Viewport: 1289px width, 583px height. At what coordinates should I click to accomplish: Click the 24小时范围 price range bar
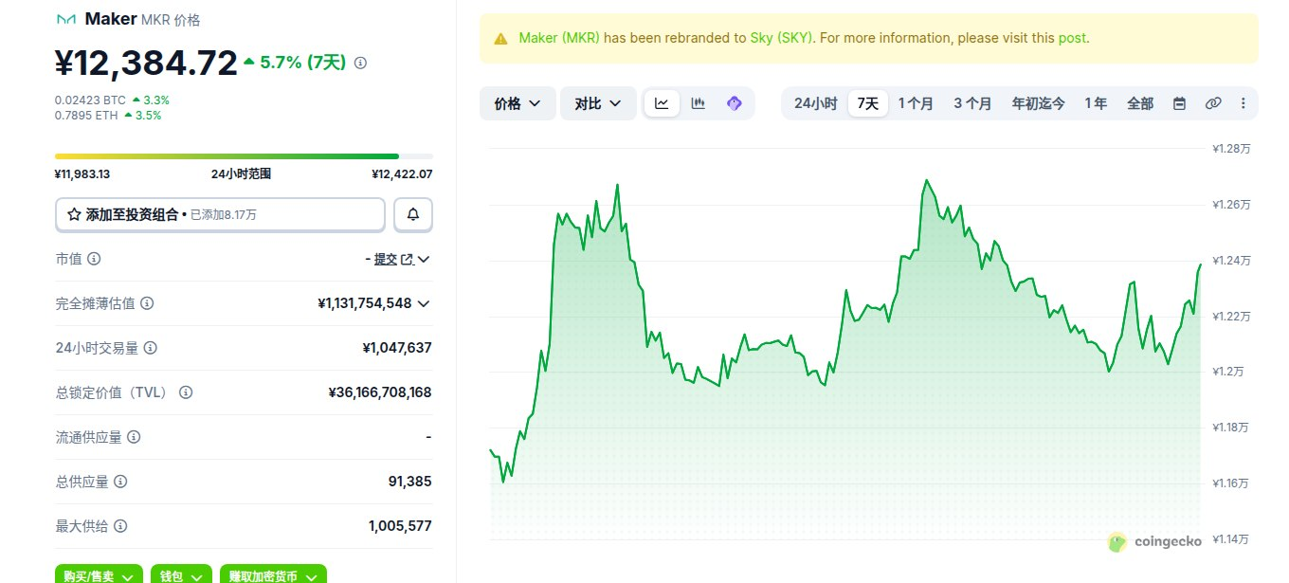pyautogui.click(x=244, y=155)
